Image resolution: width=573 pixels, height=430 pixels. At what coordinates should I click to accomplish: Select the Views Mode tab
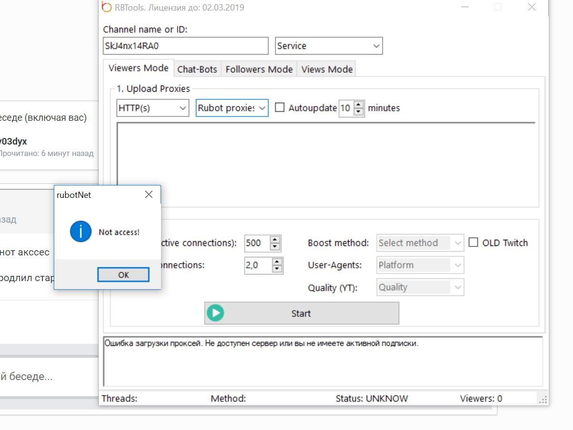coord(327,69)
